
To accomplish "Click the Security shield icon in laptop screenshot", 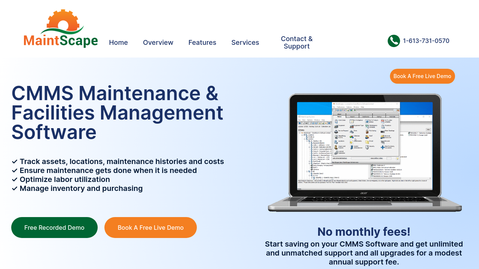I will [x=367, y=147].
